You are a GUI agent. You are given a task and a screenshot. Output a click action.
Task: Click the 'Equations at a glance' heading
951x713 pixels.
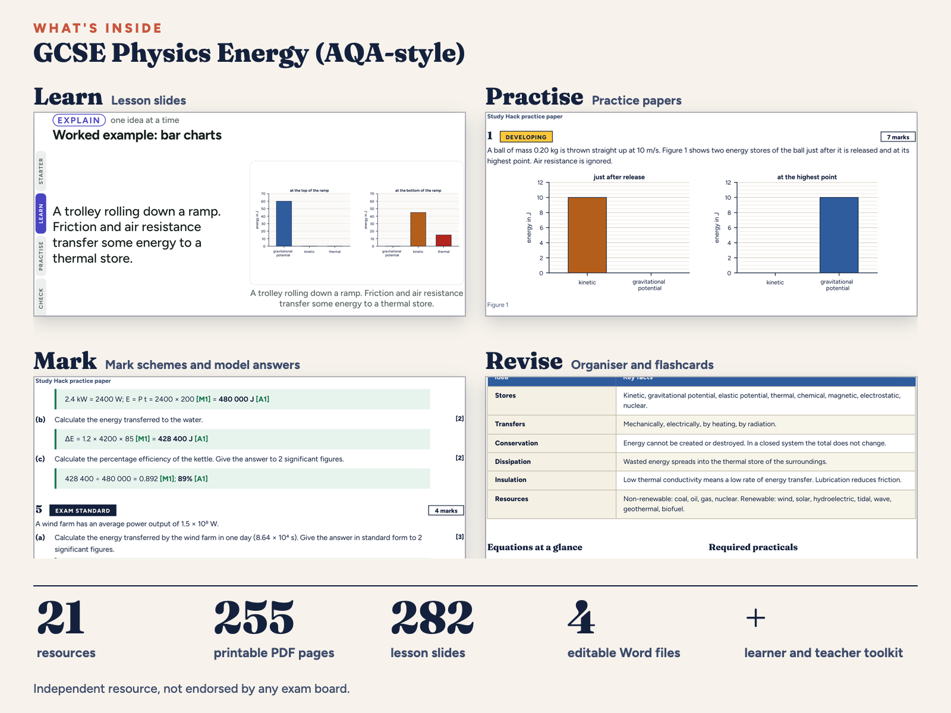point(535,547)
